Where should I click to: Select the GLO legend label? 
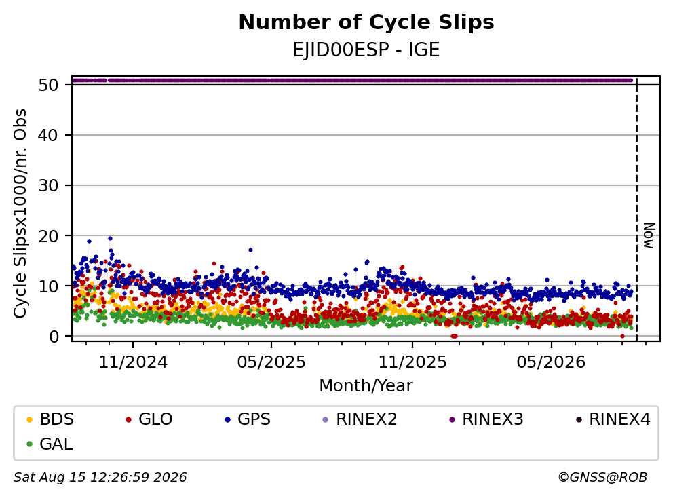pos(155,419)
